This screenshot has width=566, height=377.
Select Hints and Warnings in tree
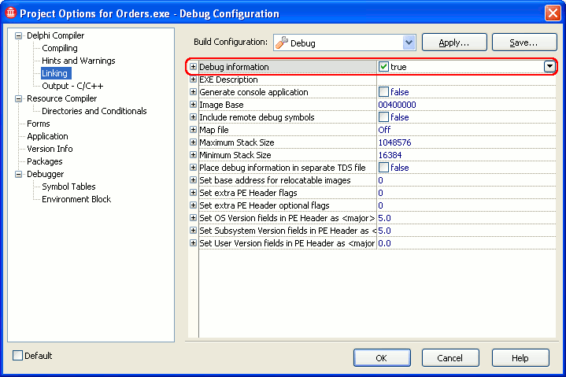pyautogui.click(x=78, y=61)
